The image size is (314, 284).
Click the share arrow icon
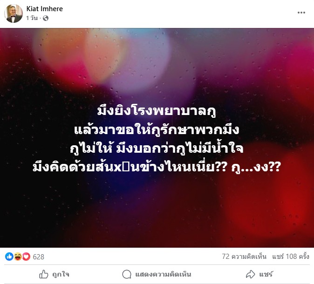tap(250, 274)
